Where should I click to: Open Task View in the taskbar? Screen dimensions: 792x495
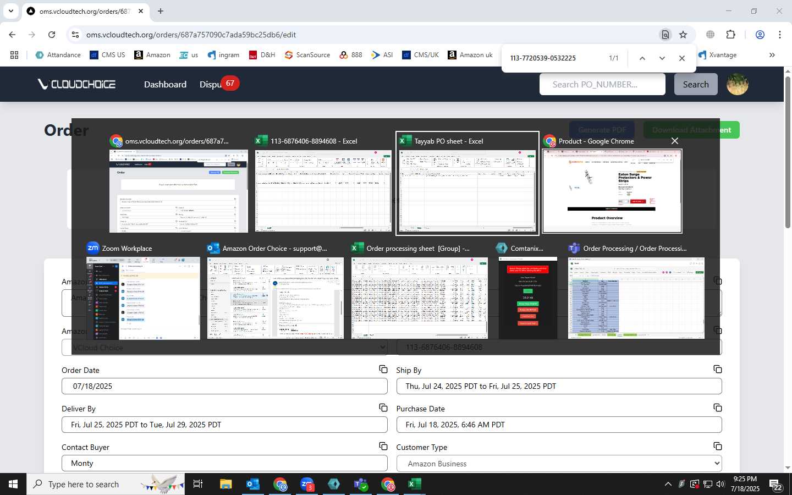pos(198,484)
